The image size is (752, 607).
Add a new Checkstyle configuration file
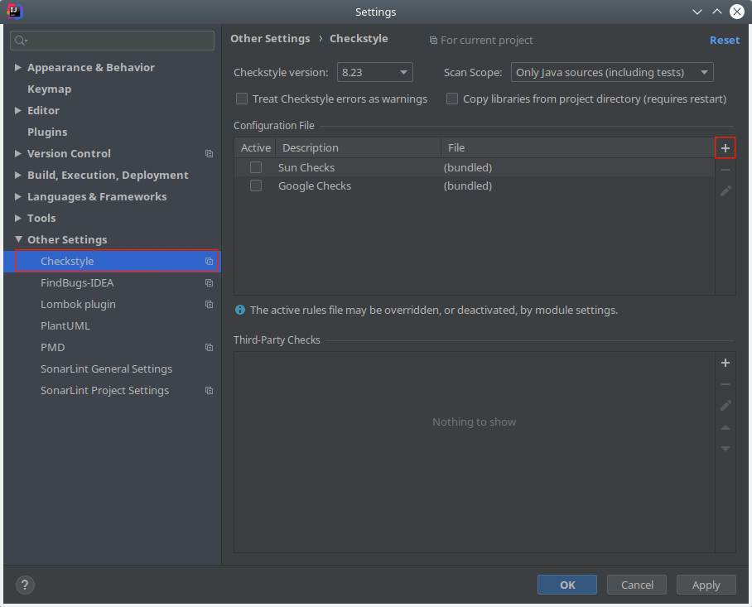pos(725,148)
